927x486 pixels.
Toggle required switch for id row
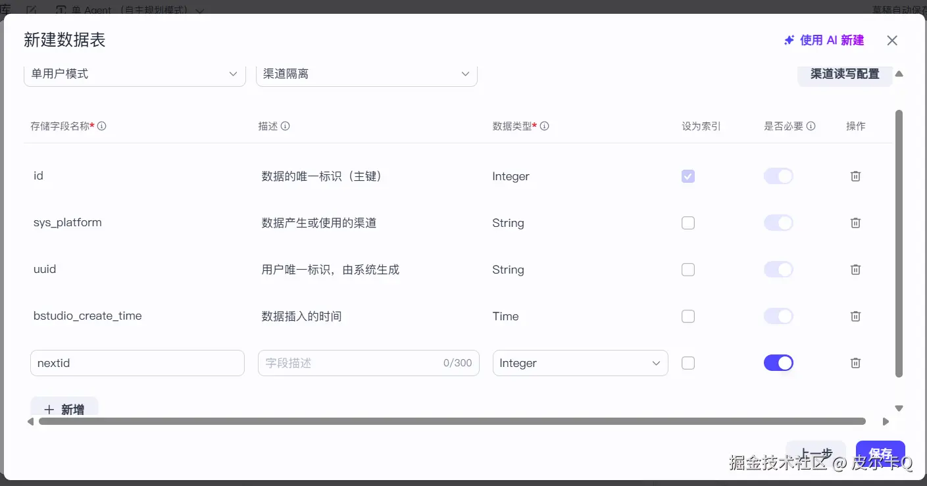[778, 176]
